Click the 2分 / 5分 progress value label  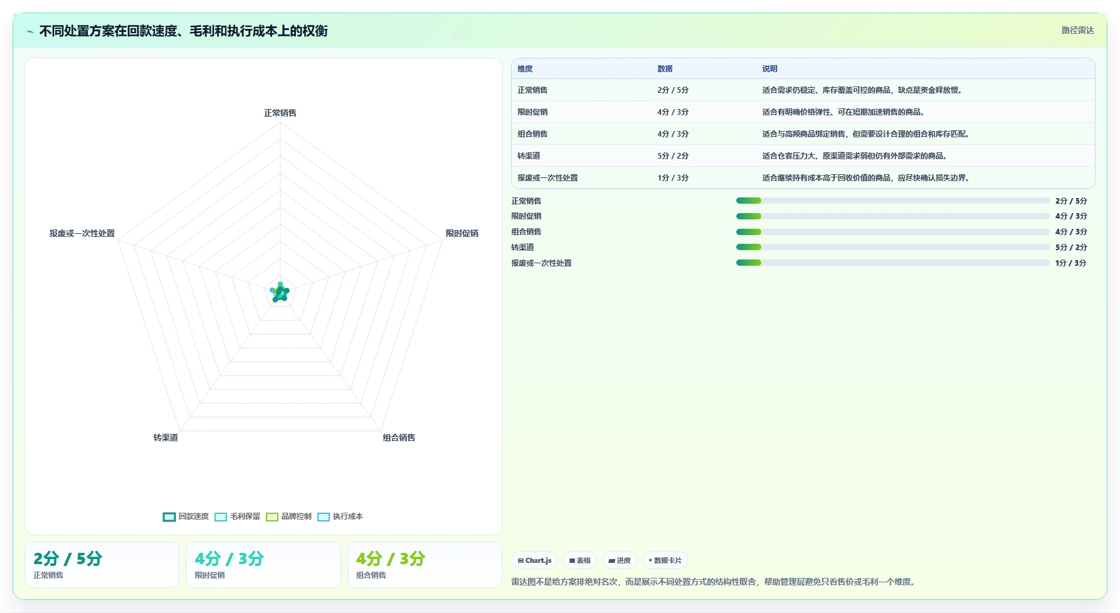point(1071,201)
